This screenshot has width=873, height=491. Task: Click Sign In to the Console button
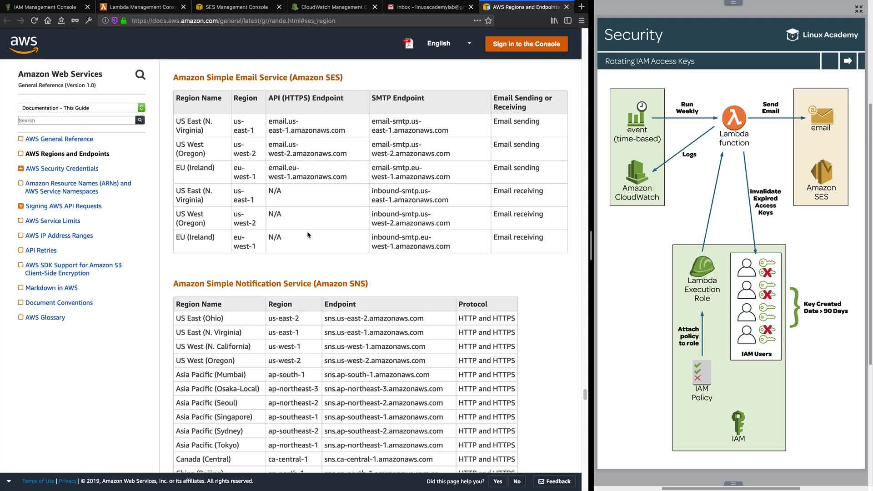click(526, 44)
